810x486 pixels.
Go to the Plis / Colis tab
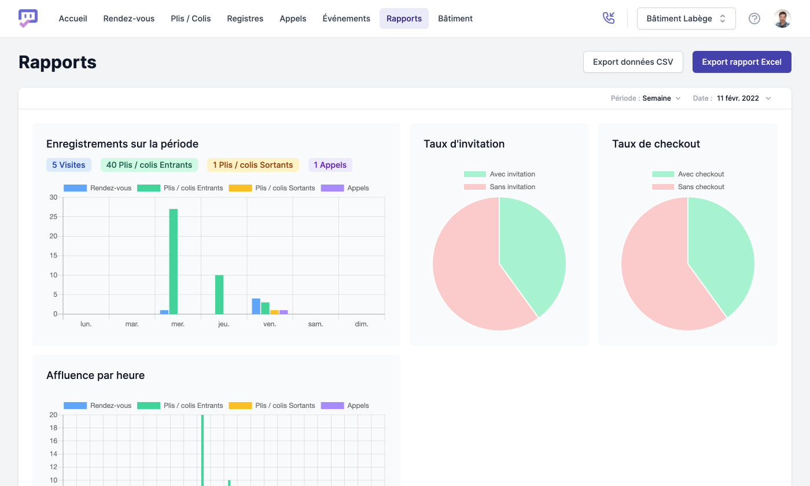click(x=191, y=19)
